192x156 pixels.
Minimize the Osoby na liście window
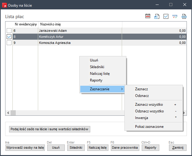point(157,5)
